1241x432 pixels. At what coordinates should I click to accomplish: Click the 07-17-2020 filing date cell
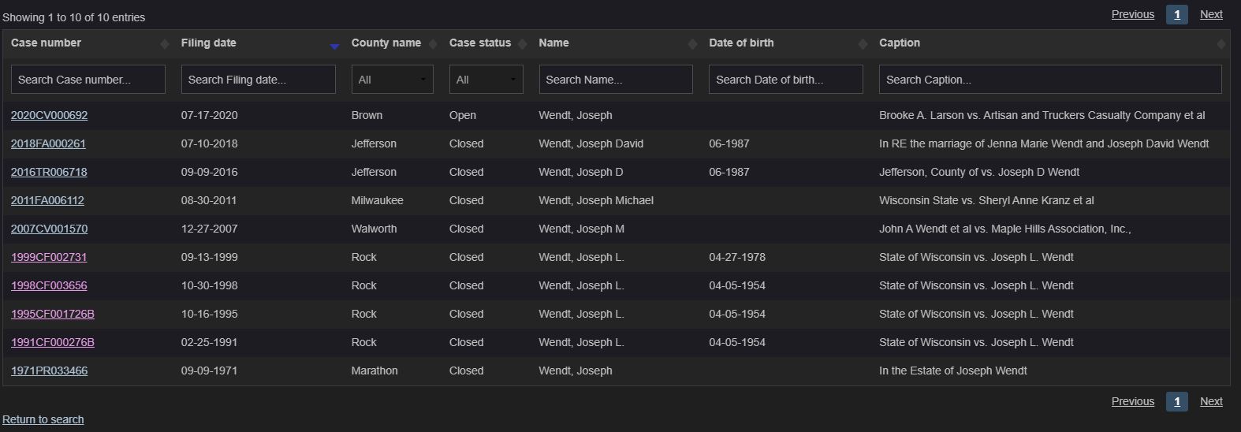(x=209, y=115)
